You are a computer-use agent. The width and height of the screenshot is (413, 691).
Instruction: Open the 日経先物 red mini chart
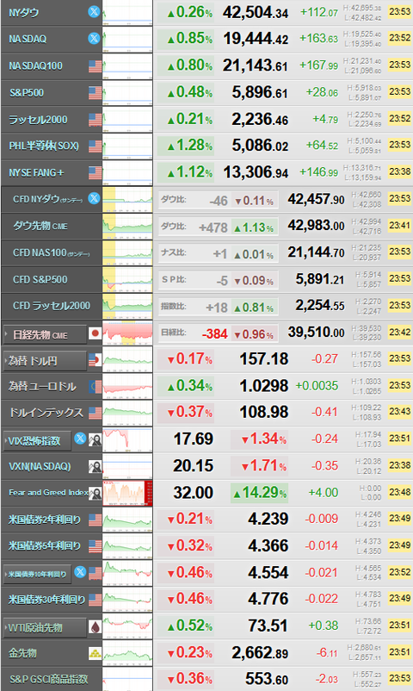click(x=127, y=333)
